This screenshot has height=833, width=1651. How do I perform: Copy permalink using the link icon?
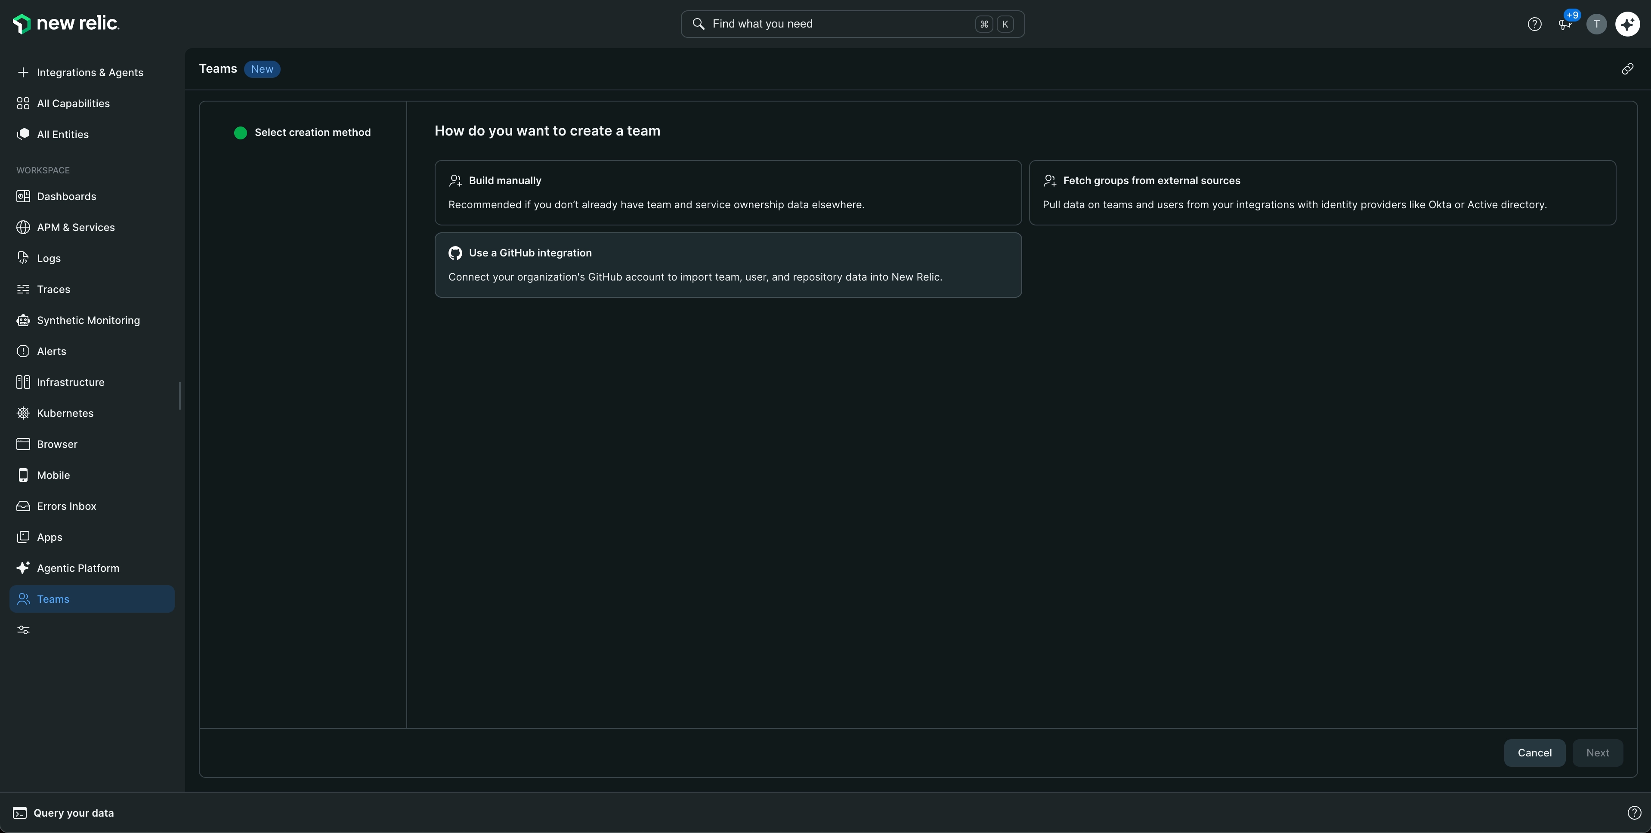click(x=1627, y=69)
